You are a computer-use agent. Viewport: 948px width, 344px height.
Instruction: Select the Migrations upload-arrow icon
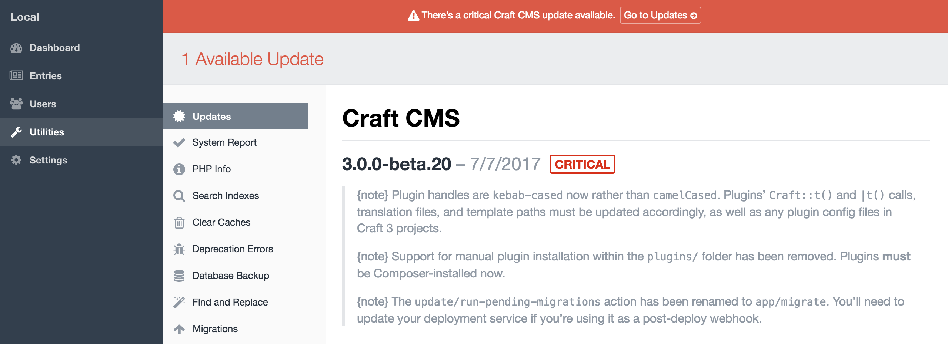tap(179, 328)
